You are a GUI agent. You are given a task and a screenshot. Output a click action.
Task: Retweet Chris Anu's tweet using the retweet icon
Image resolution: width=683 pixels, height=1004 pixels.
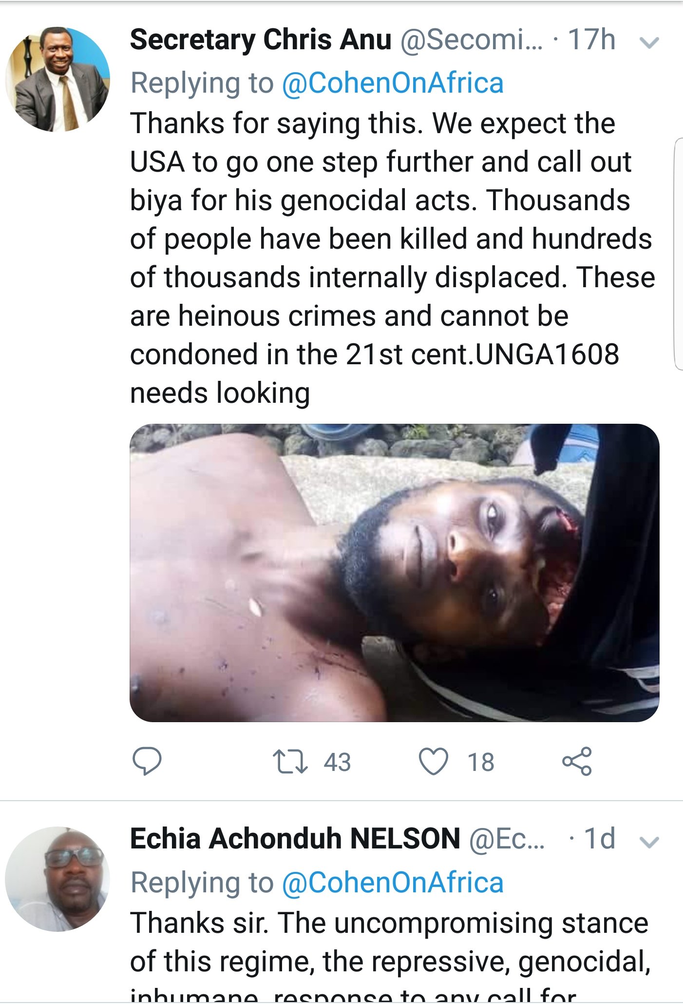(290, 762)
